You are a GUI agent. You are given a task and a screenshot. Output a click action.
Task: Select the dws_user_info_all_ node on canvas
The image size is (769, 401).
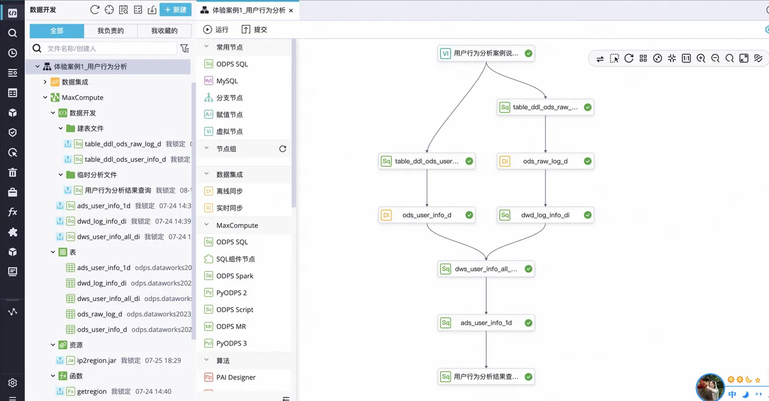tap(486, 269)
